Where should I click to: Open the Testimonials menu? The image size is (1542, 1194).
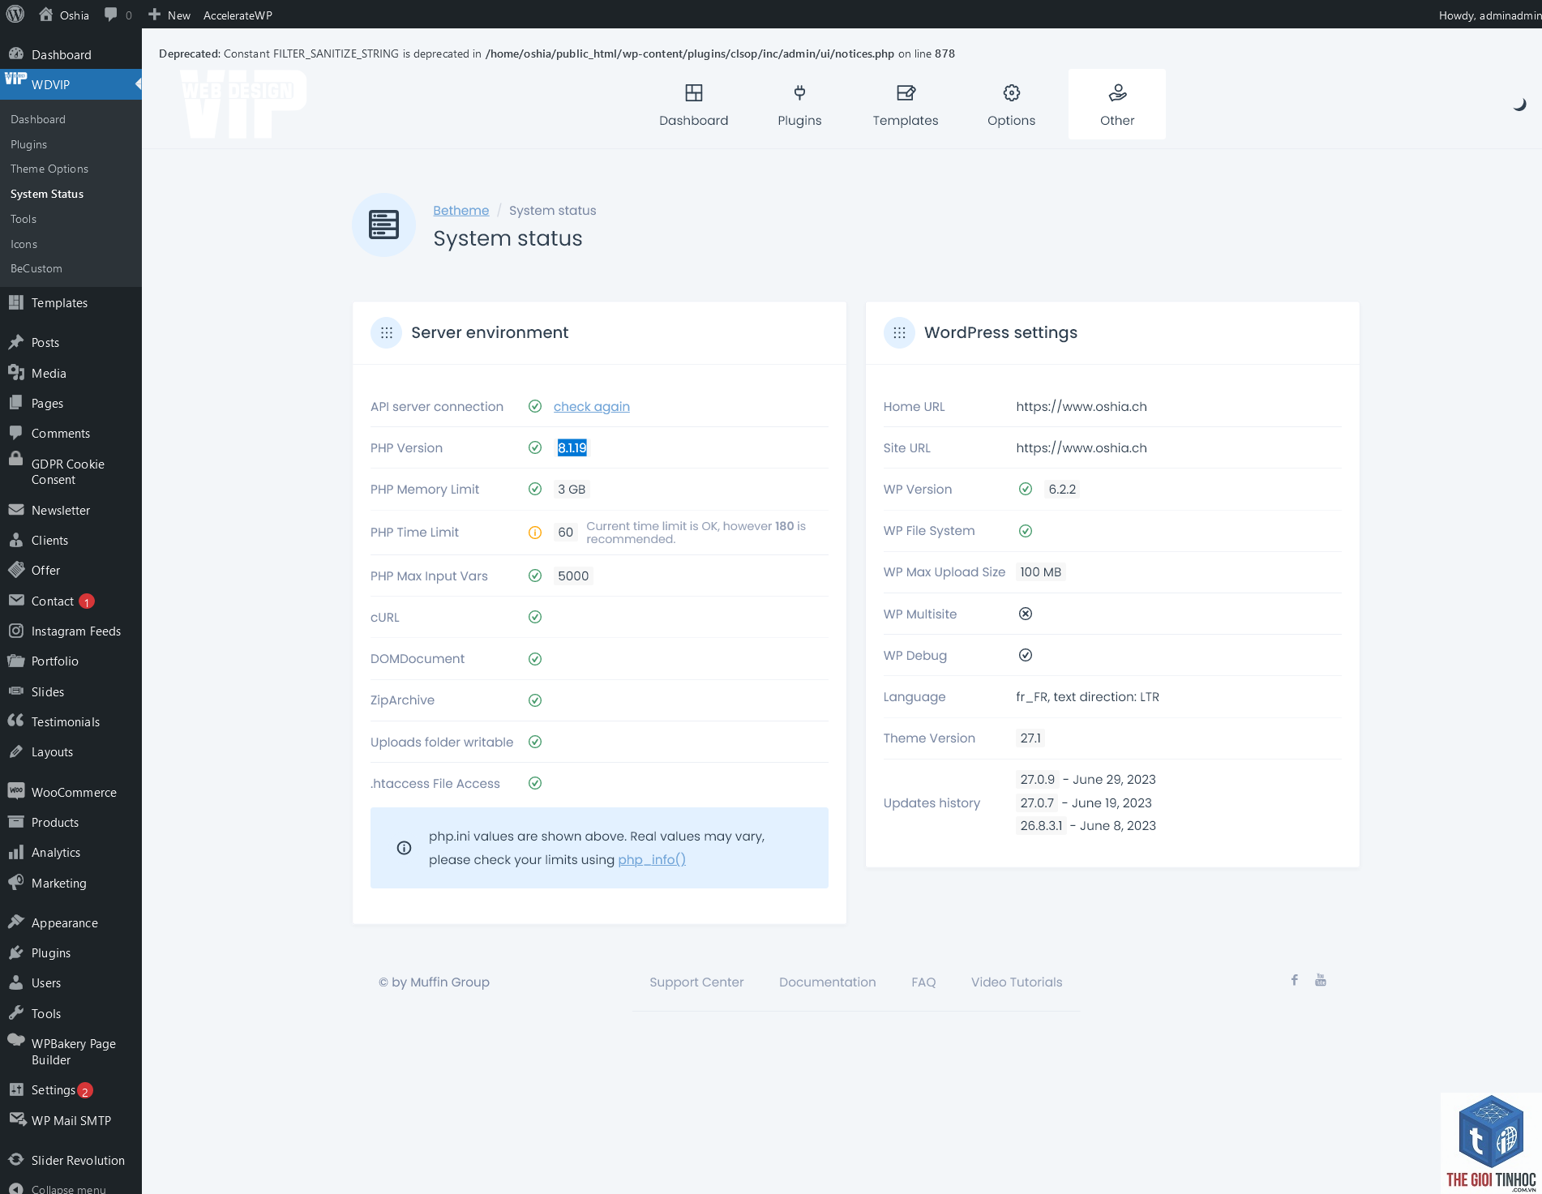tap(71, 721)
